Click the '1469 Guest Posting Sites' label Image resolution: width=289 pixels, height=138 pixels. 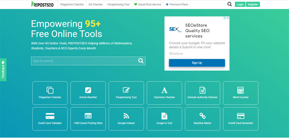tap(88, 123)
